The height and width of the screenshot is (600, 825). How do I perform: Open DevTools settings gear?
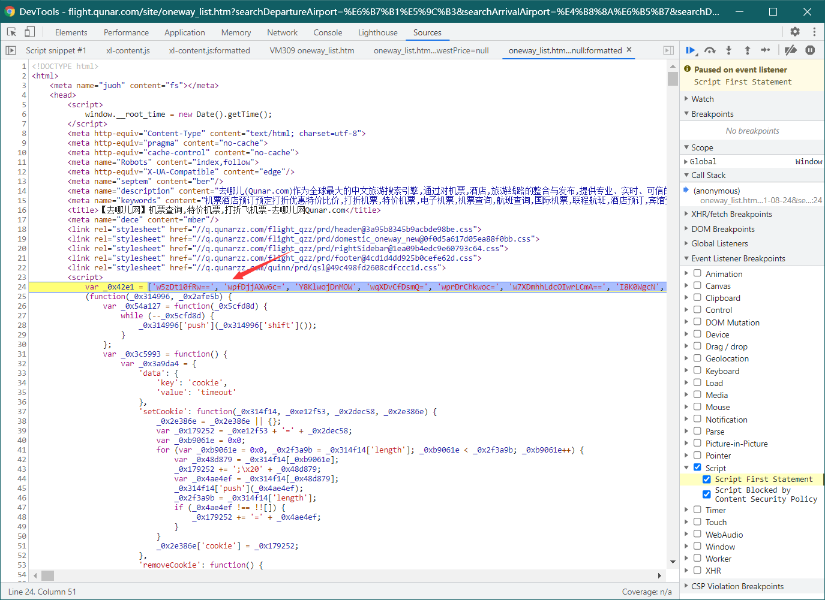(x=795, y=32)
